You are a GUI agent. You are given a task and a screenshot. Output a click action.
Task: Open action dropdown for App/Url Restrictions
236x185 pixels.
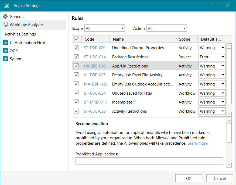coord(212,66)
